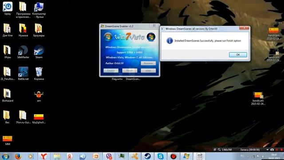The image size is (284, 160).
Task: Launch the Steam desktop shortcut
Action: (39, 52)
